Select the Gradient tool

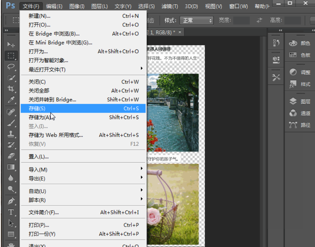tap(11, 167)
